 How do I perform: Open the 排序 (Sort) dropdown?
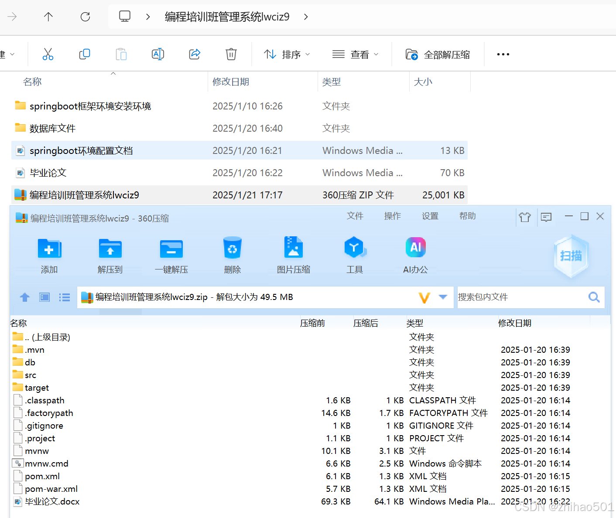287,54
